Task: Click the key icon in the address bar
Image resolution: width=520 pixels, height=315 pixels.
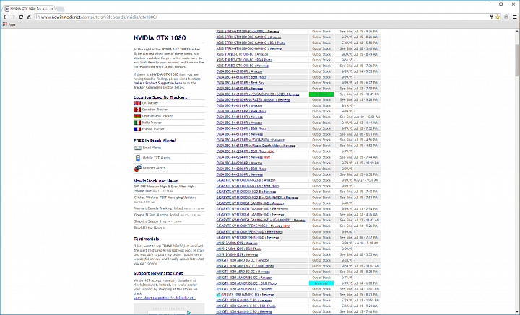Action: tap(492, 17)
